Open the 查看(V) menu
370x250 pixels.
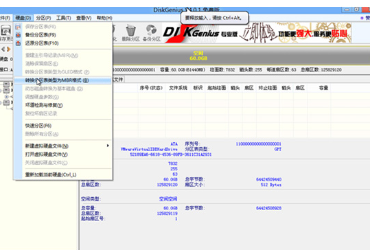(84, 18)
